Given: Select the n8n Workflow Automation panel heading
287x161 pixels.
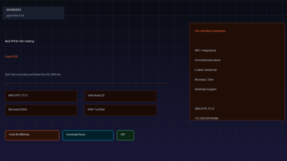Looking at the screenshot, I should click(210, 31).
